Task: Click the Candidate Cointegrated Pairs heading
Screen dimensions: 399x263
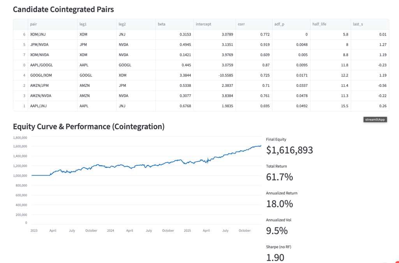Action: [64, 9]
